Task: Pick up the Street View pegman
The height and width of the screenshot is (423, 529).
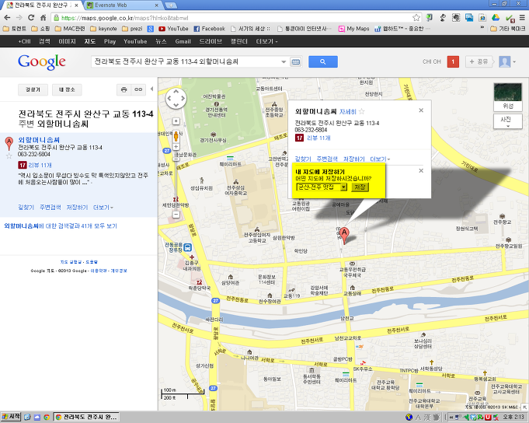Action: pos(176,136)
